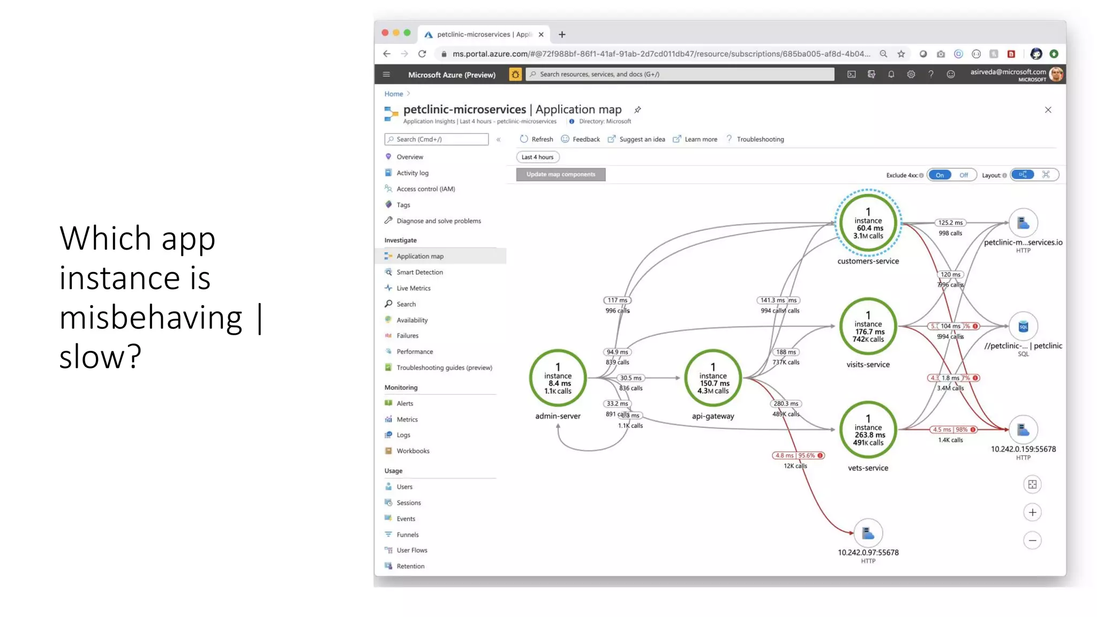Click the pin blade icon beside Application map
Viewport: 1097px width, 617px height.
[637, 110]
